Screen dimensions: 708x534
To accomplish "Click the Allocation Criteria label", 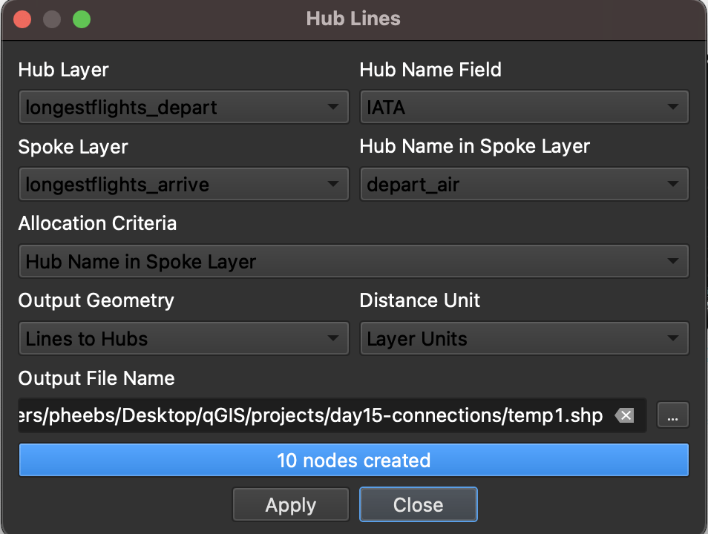I will pyautogui.click(x=97, y=223).
